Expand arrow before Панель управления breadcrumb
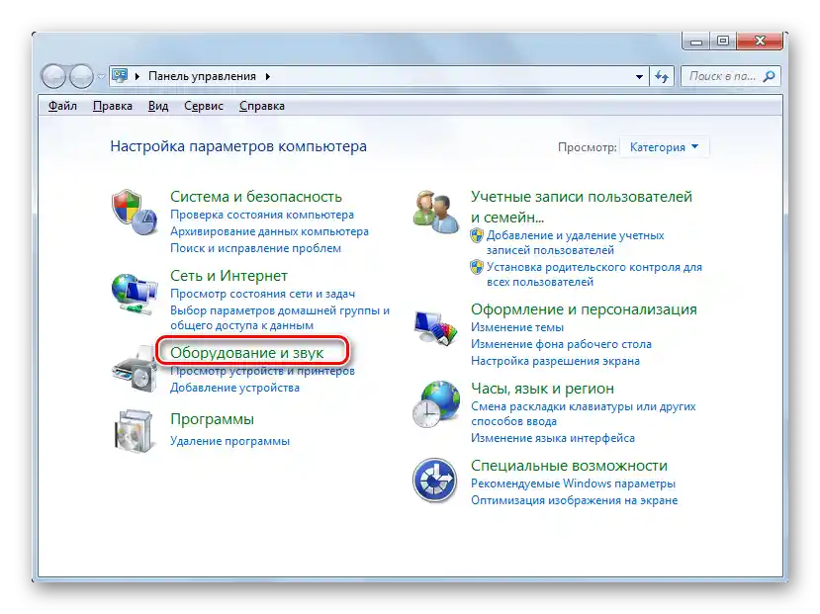 pyautogui.click(x=137, y=76)
